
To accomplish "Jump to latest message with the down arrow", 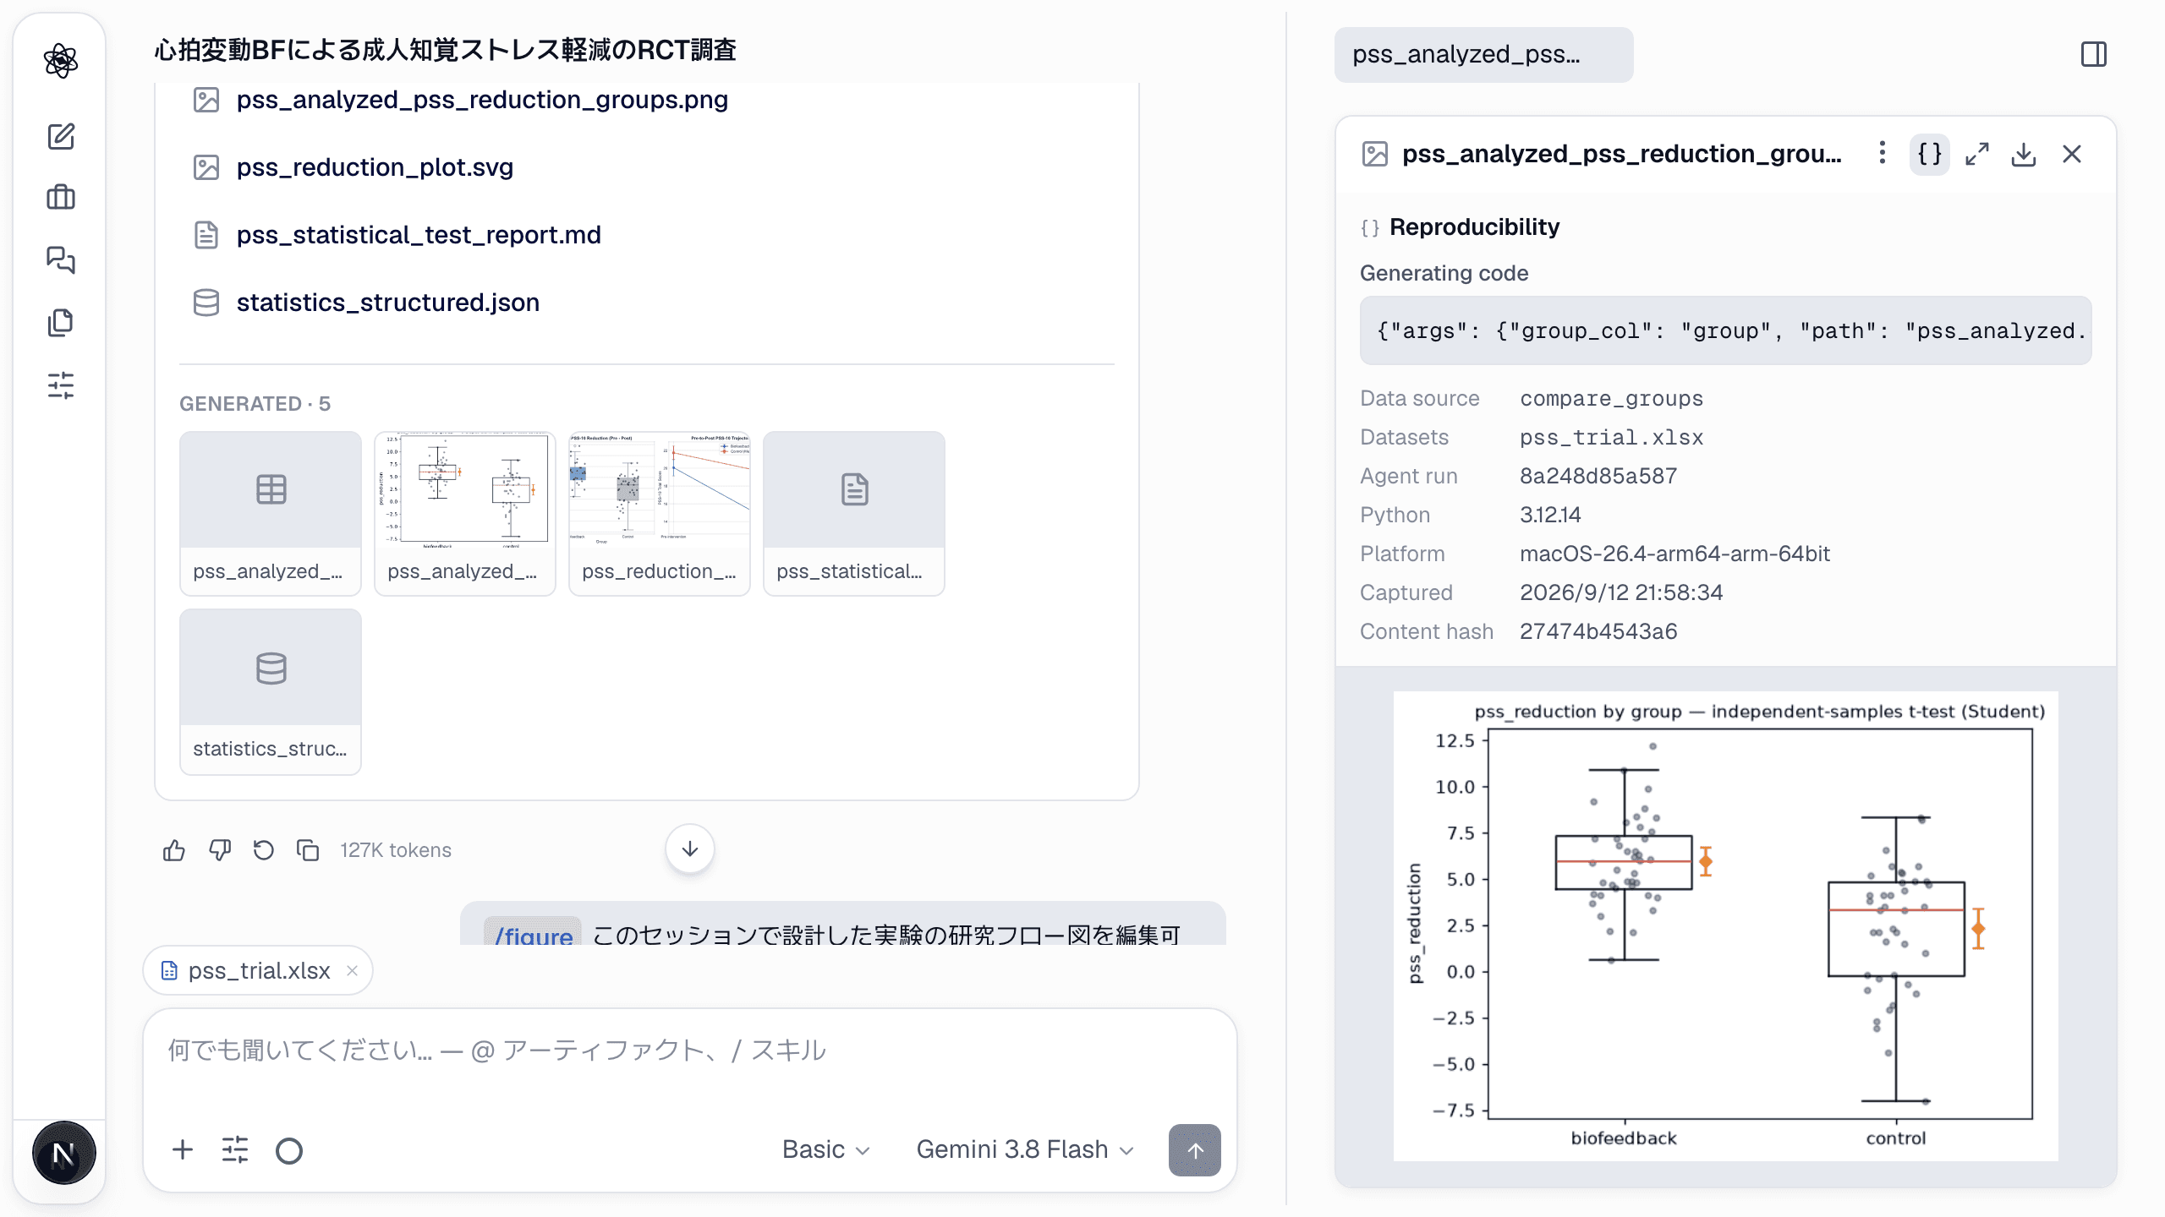I will coord(690,849).
